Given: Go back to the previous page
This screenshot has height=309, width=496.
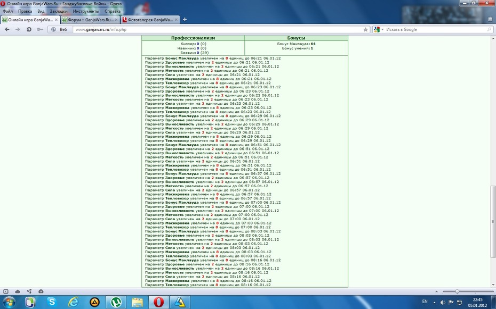Looking at the screenshot, I should point(7,29).
